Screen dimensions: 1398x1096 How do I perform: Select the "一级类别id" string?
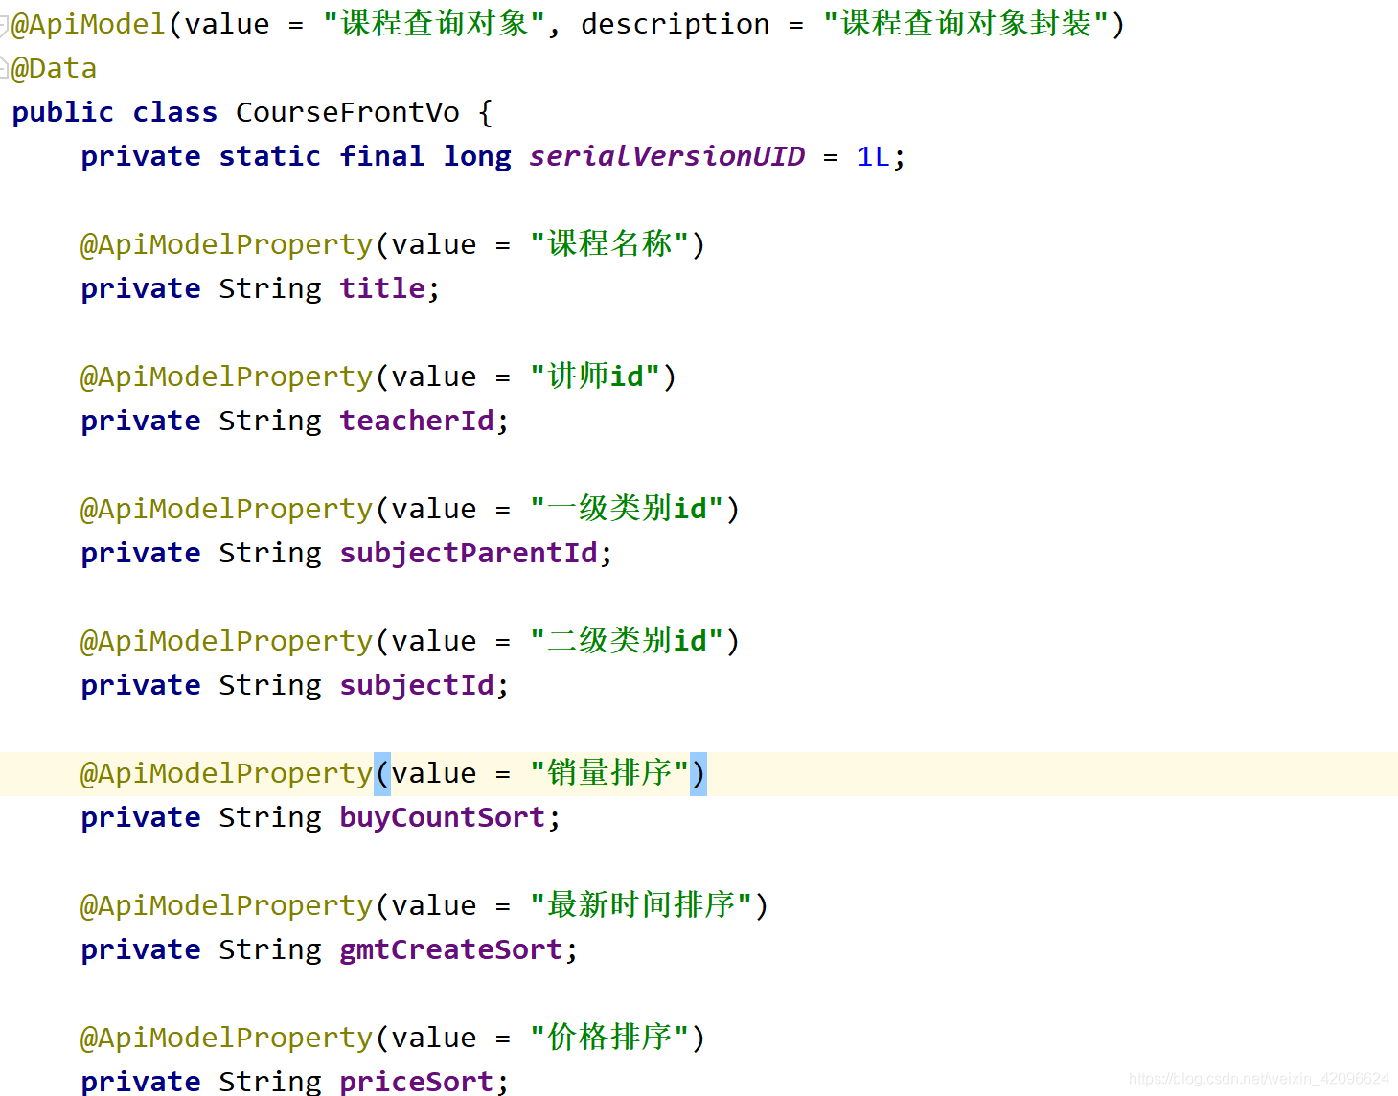coord(627,509)
